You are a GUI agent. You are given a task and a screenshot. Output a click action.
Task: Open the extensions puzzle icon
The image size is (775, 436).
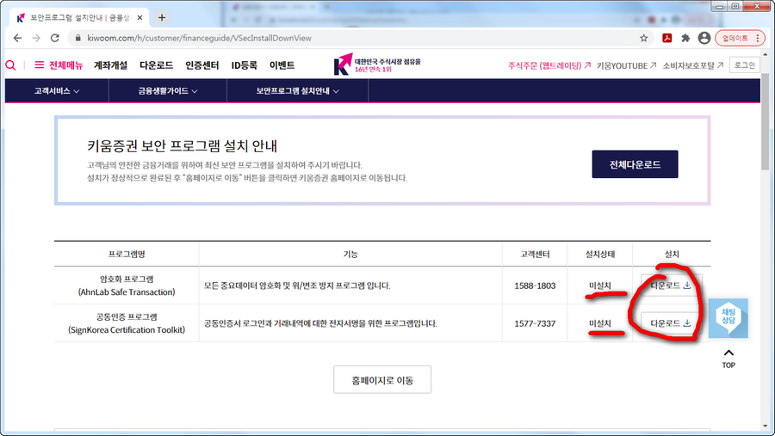685,38
